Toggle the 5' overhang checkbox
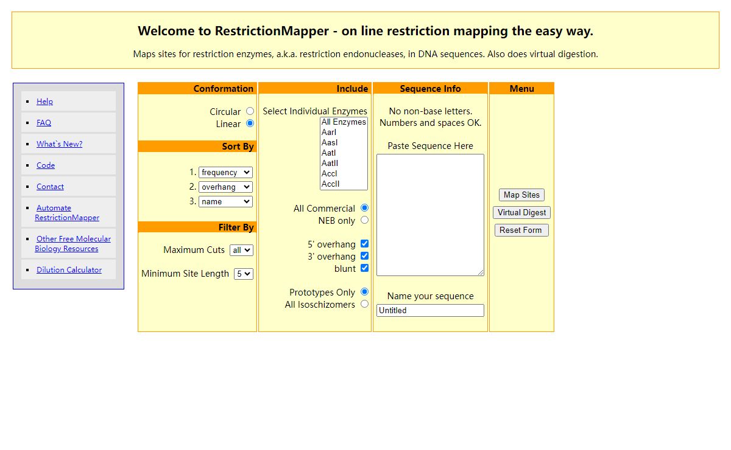 (x=364, y=244)
